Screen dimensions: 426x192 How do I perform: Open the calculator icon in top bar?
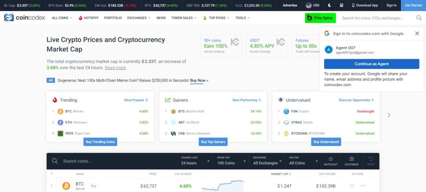click(342, 5)
